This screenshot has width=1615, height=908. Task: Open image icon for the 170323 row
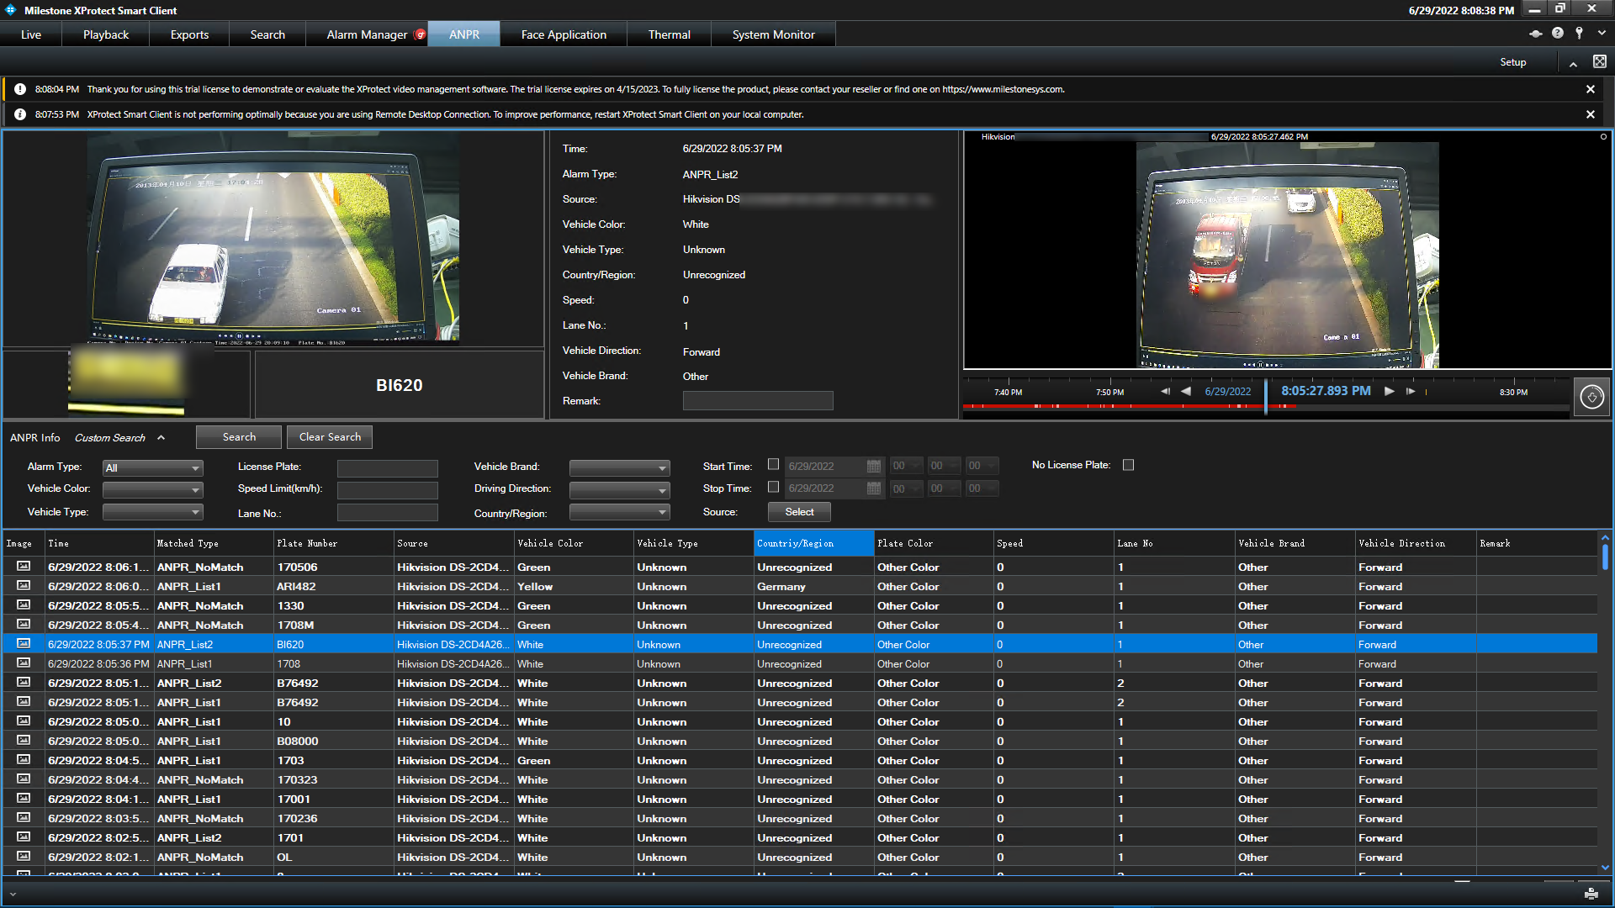point(24,779)
